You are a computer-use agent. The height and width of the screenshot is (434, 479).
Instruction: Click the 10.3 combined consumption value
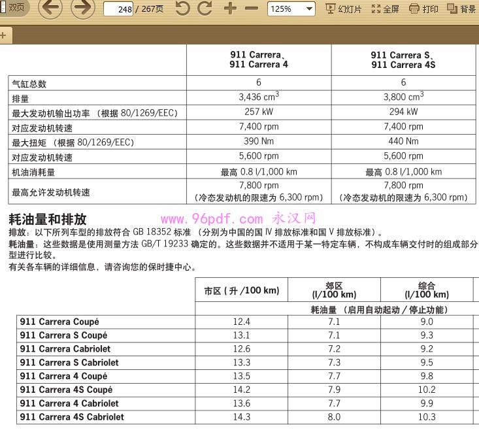[x=427, y=417]
